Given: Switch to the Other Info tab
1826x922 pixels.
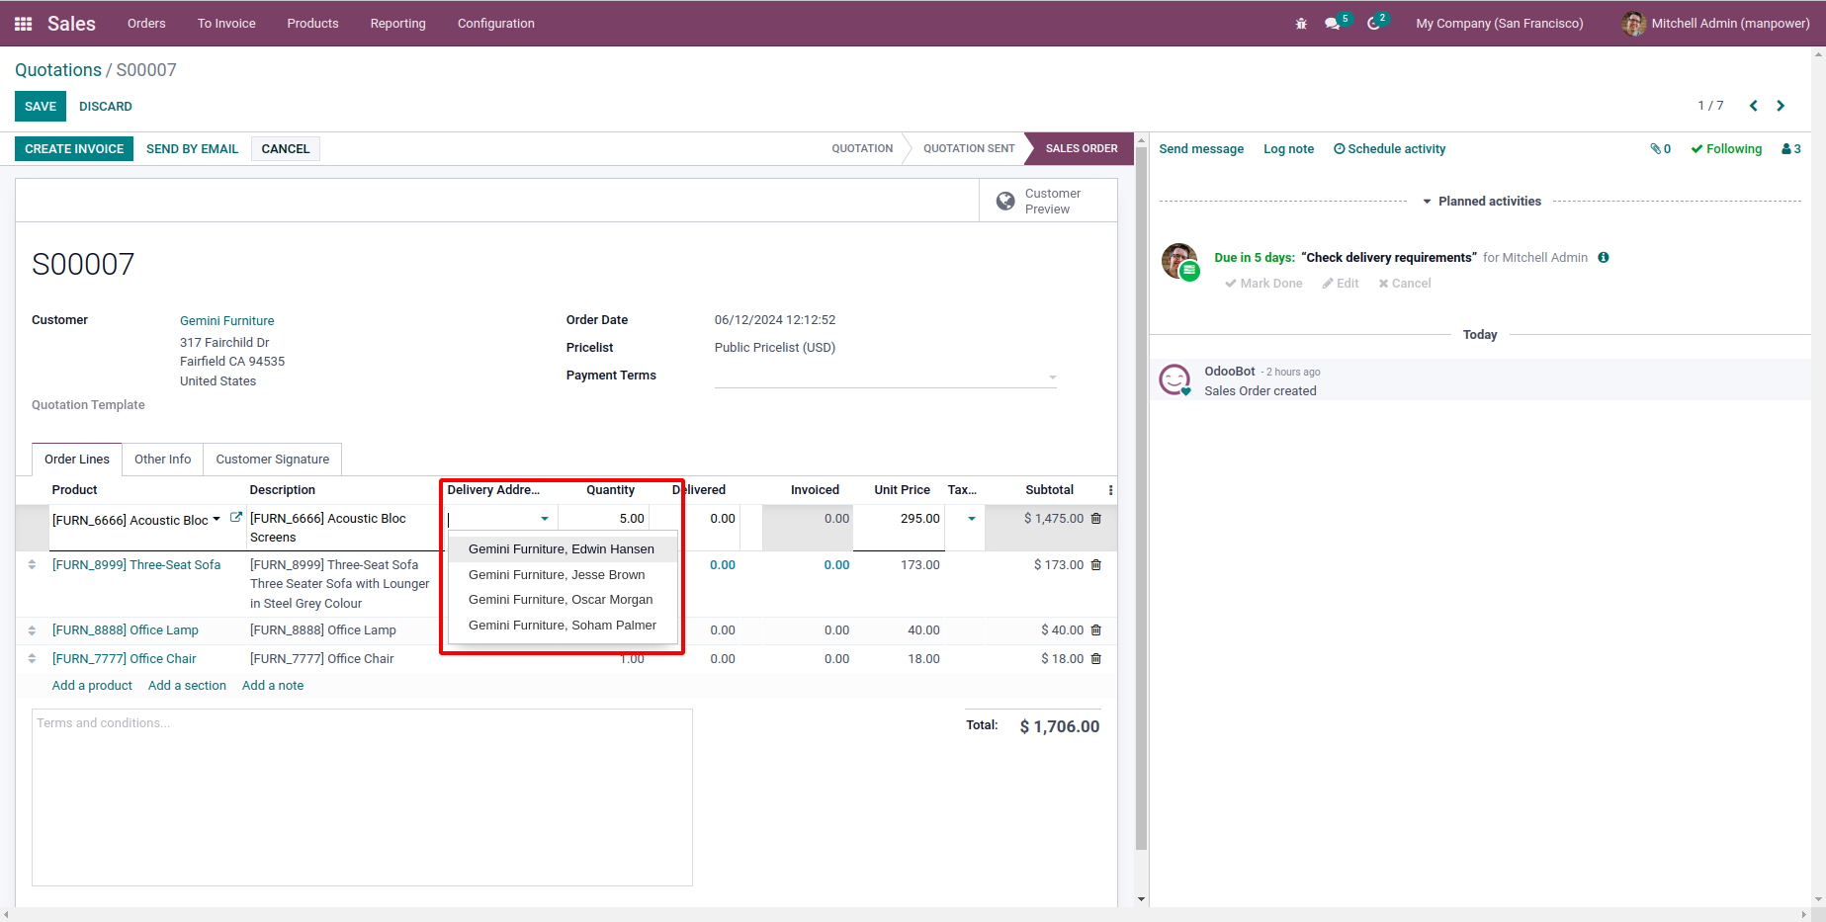Looking at the screenshot, I should click(163, 460).
